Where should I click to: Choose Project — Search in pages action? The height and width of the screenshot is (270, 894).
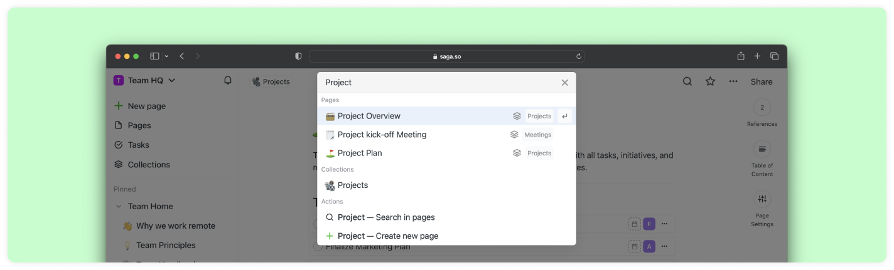click(386, 217)
